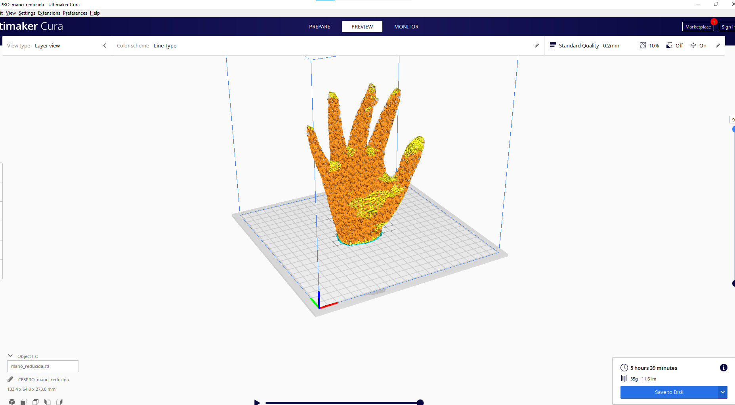Select the front view cube icon
The height and width of the screenshot is (405, 735).
pyautogui.click(x=24, y=402)
